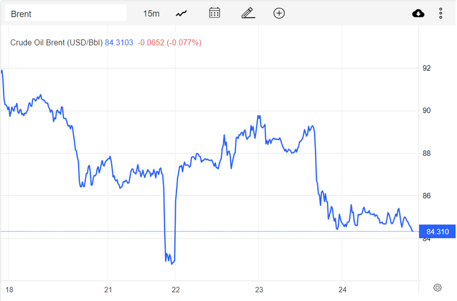Click date label 18 on time axis

pyautogui.click(x=9, y=290)
